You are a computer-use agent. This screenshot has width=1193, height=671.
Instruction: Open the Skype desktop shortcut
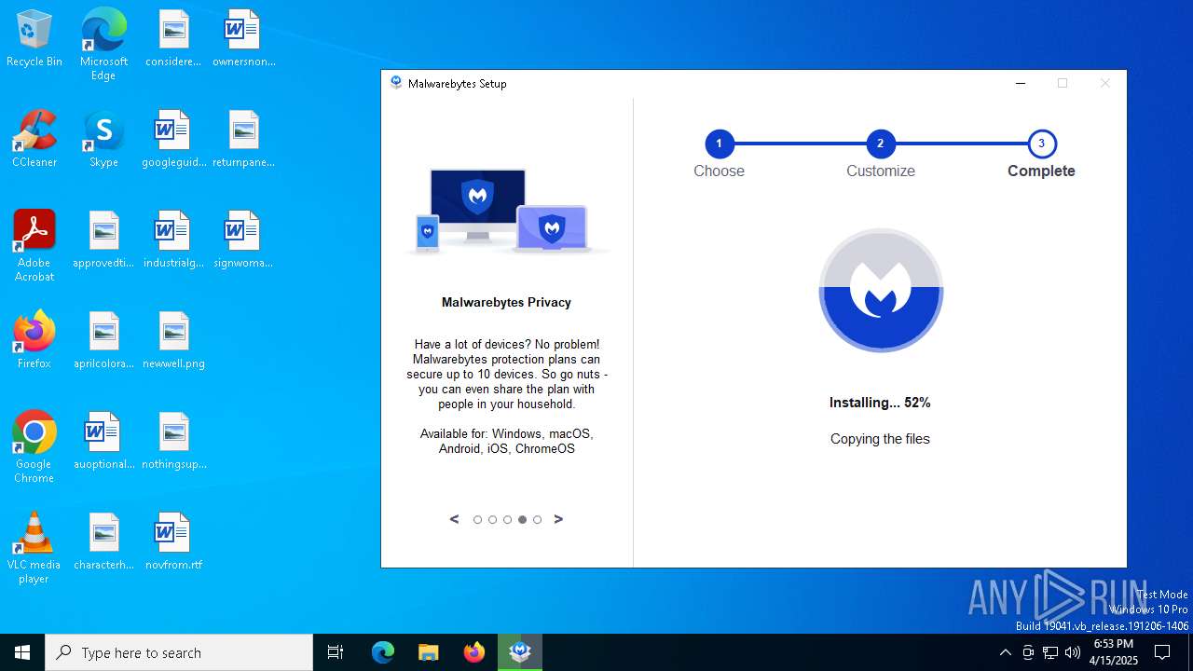click(x=103, y=139)
